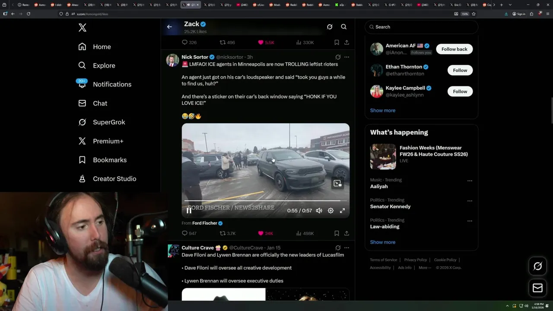Follow back American AF
The height and width of the screenshot is (311, 553).
tap(454, 49)
